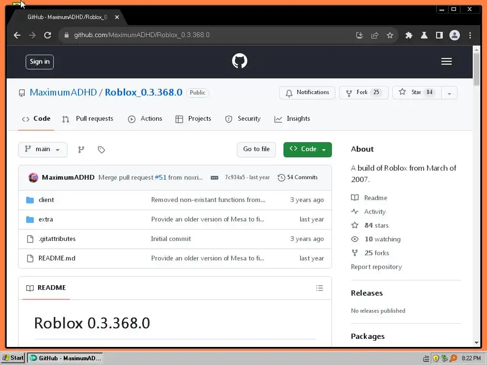This screenshot has height=365, width=487.
Task: Open commit hash 7c934a5
Action: [x=235, y=178]
